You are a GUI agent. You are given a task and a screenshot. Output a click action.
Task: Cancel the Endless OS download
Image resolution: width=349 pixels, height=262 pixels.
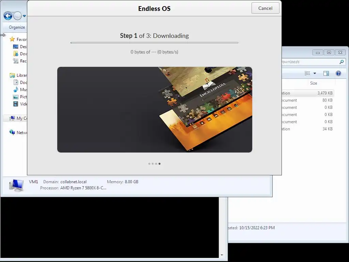point(265,8)
